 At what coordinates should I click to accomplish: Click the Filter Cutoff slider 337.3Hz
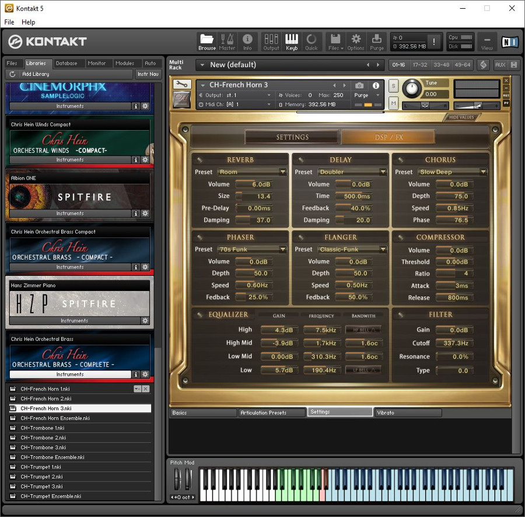pyautogui.click(x=454, y=343)
